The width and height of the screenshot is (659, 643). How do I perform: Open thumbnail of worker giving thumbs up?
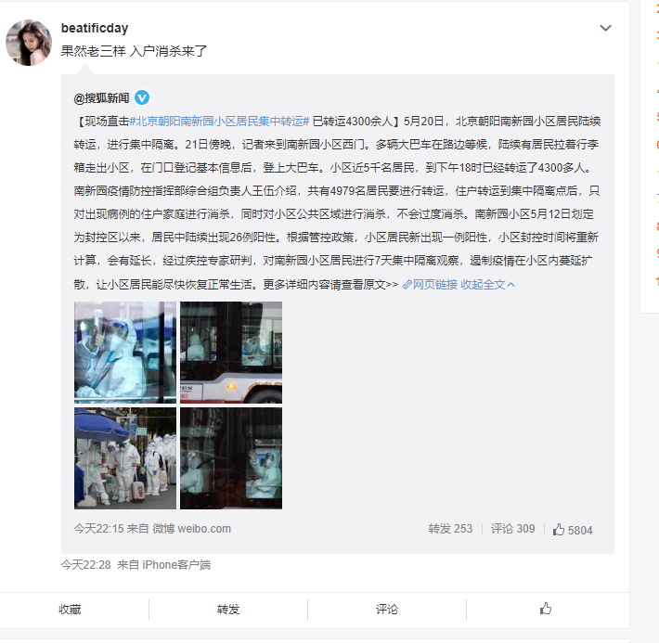(x=125, y=353)
